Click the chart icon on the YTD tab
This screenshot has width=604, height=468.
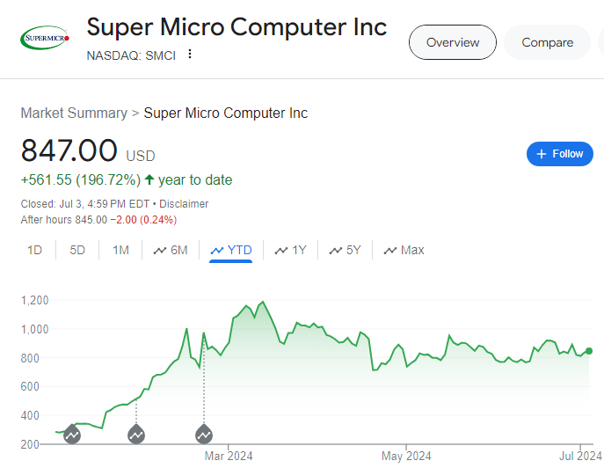click(x=217, y=250)
